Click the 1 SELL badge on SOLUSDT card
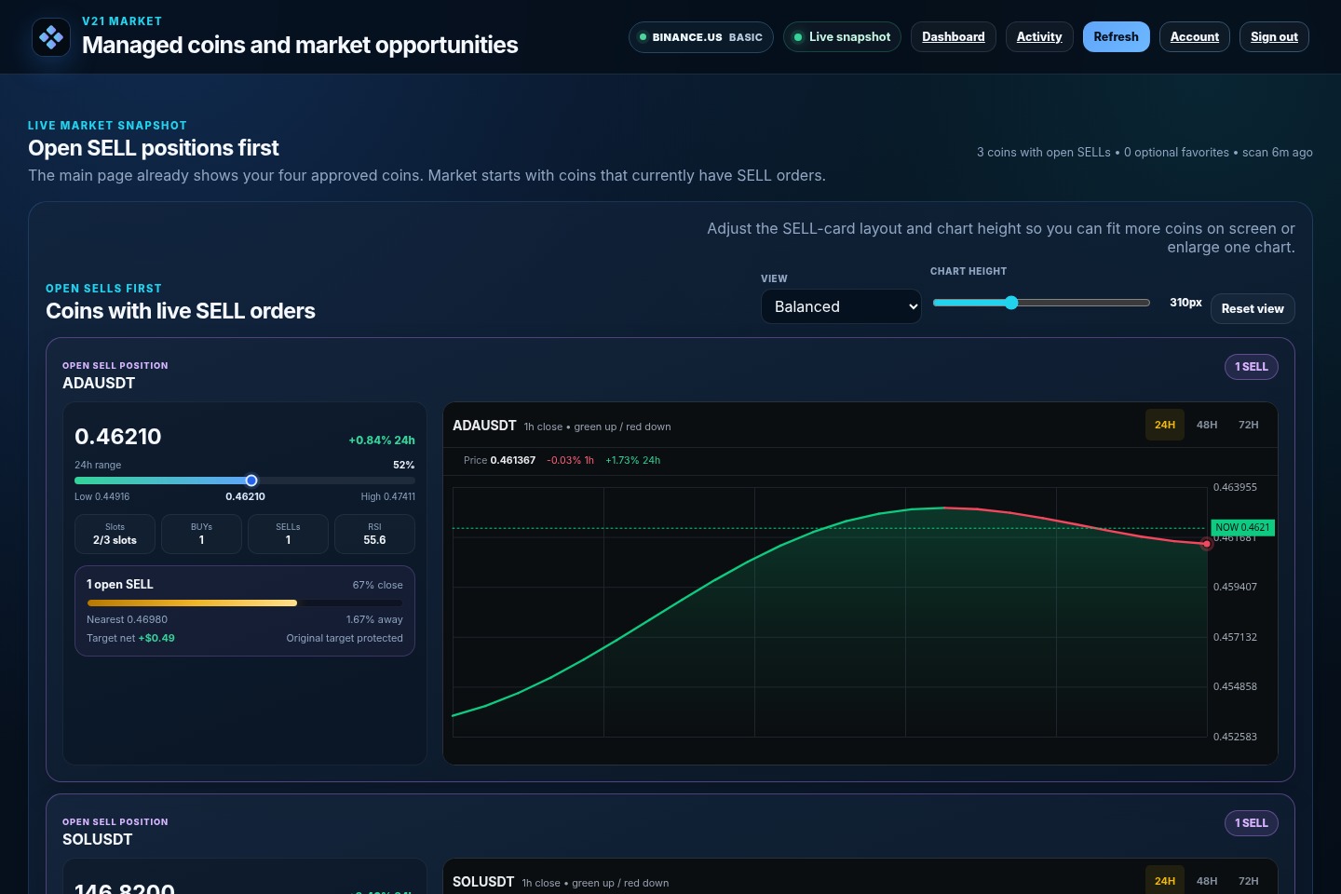 pyautogui.click(x=1252, y=823)
